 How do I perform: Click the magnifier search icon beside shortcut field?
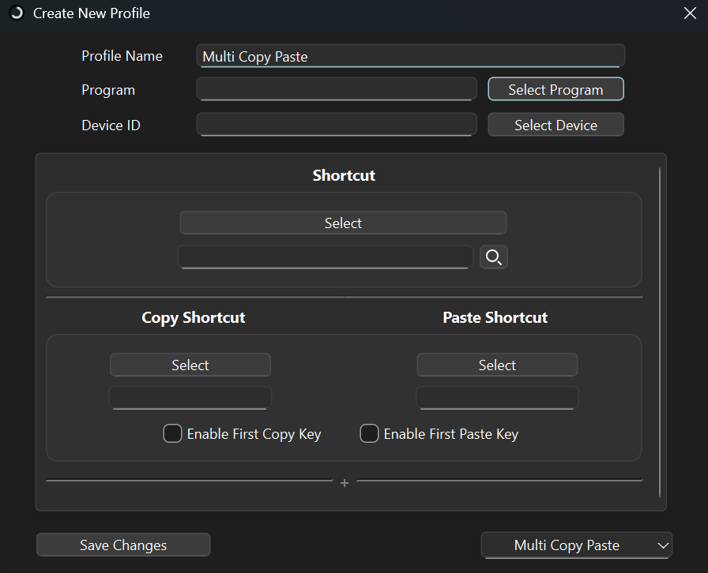494,257
